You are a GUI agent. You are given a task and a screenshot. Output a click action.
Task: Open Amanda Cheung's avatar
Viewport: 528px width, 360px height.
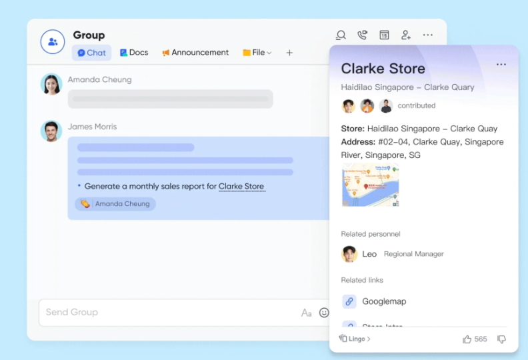(51, 84)
